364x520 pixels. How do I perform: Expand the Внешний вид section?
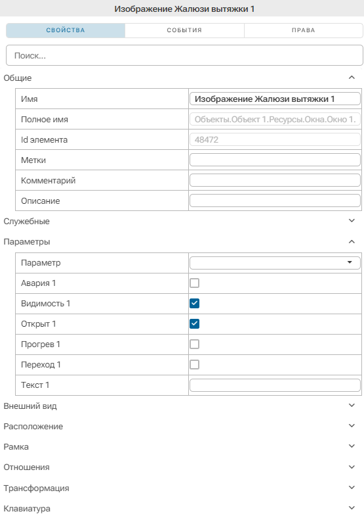(x=352, y=406)
